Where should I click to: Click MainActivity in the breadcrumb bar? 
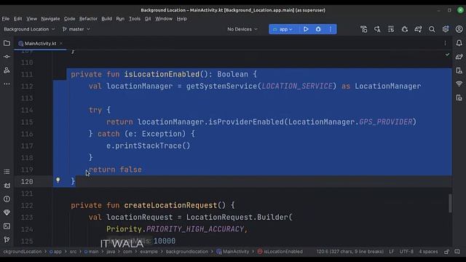pos(233,252)
